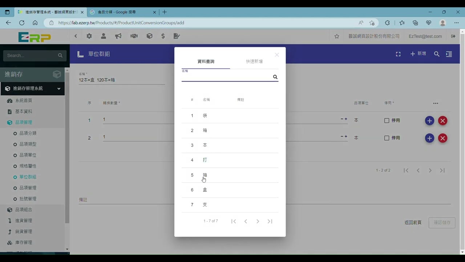Open the megaphone announcements icon
Screen dimensions: 465x262
[118, 36]
